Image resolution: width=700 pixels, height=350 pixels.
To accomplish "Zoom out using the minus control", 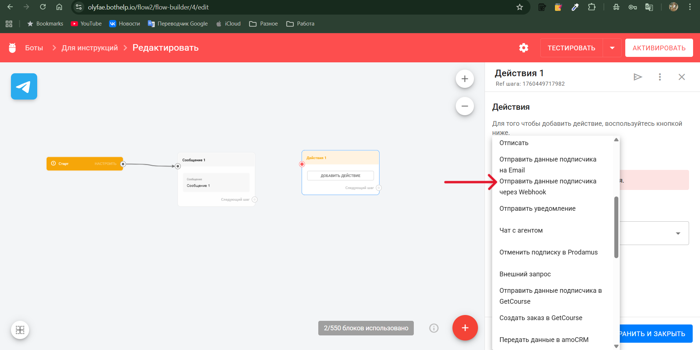I will click(x=465, y=106).
